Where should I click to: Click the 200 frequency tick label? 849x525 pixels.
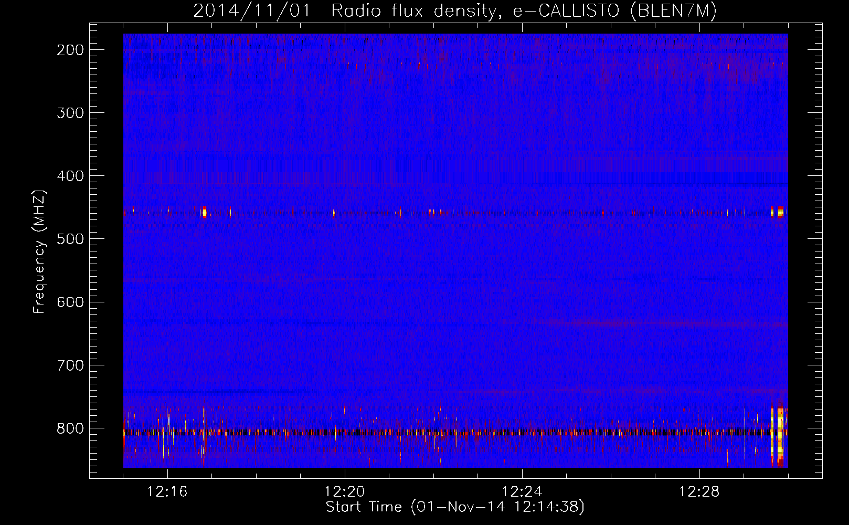(70, 50)
